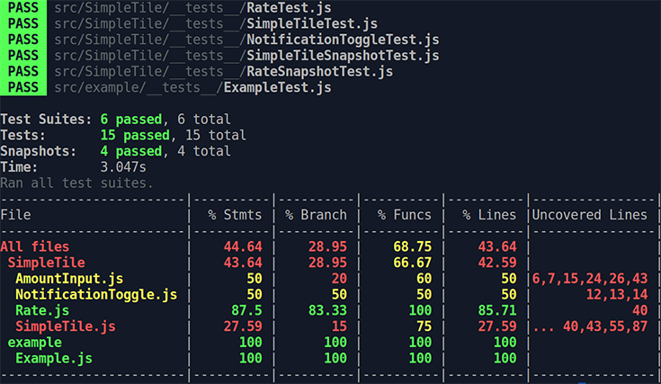Click the '15 passed' tests result
The image size is (661, 384).
135,135
